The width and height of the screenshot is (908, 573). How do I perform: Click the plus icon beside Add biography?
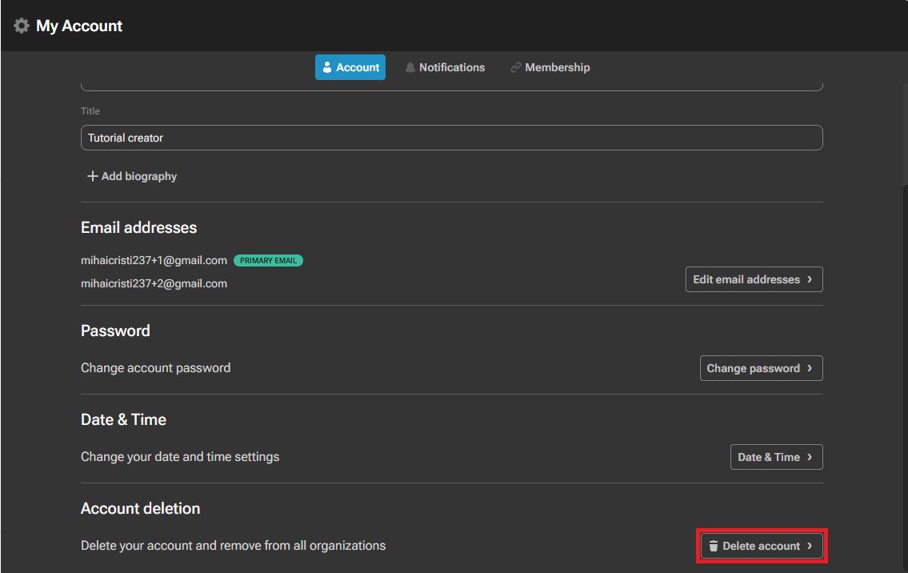(x=92, y=176)
